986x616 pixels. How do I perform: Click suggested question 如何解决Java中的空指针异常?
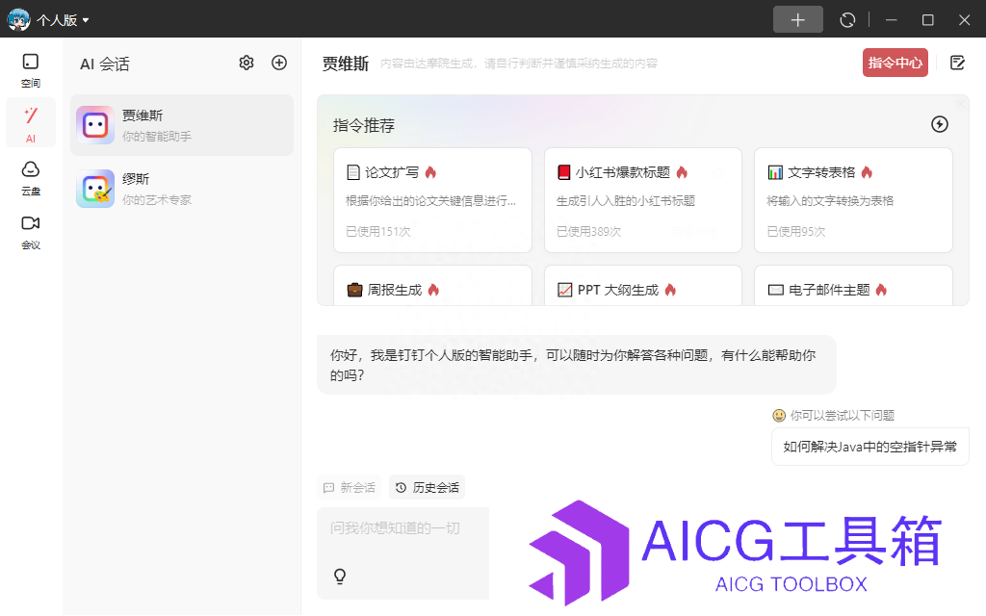(x=869, y=447)
